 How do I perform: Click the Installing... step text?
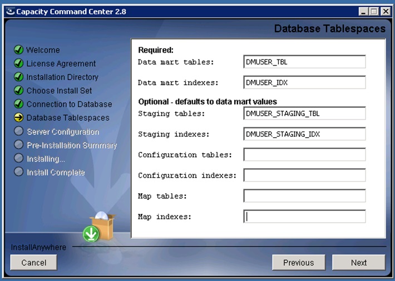point(46,159)
